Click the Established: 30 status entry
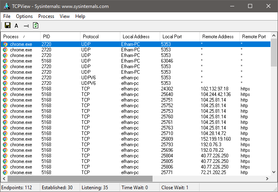The image size is (278, 192). 57,187
